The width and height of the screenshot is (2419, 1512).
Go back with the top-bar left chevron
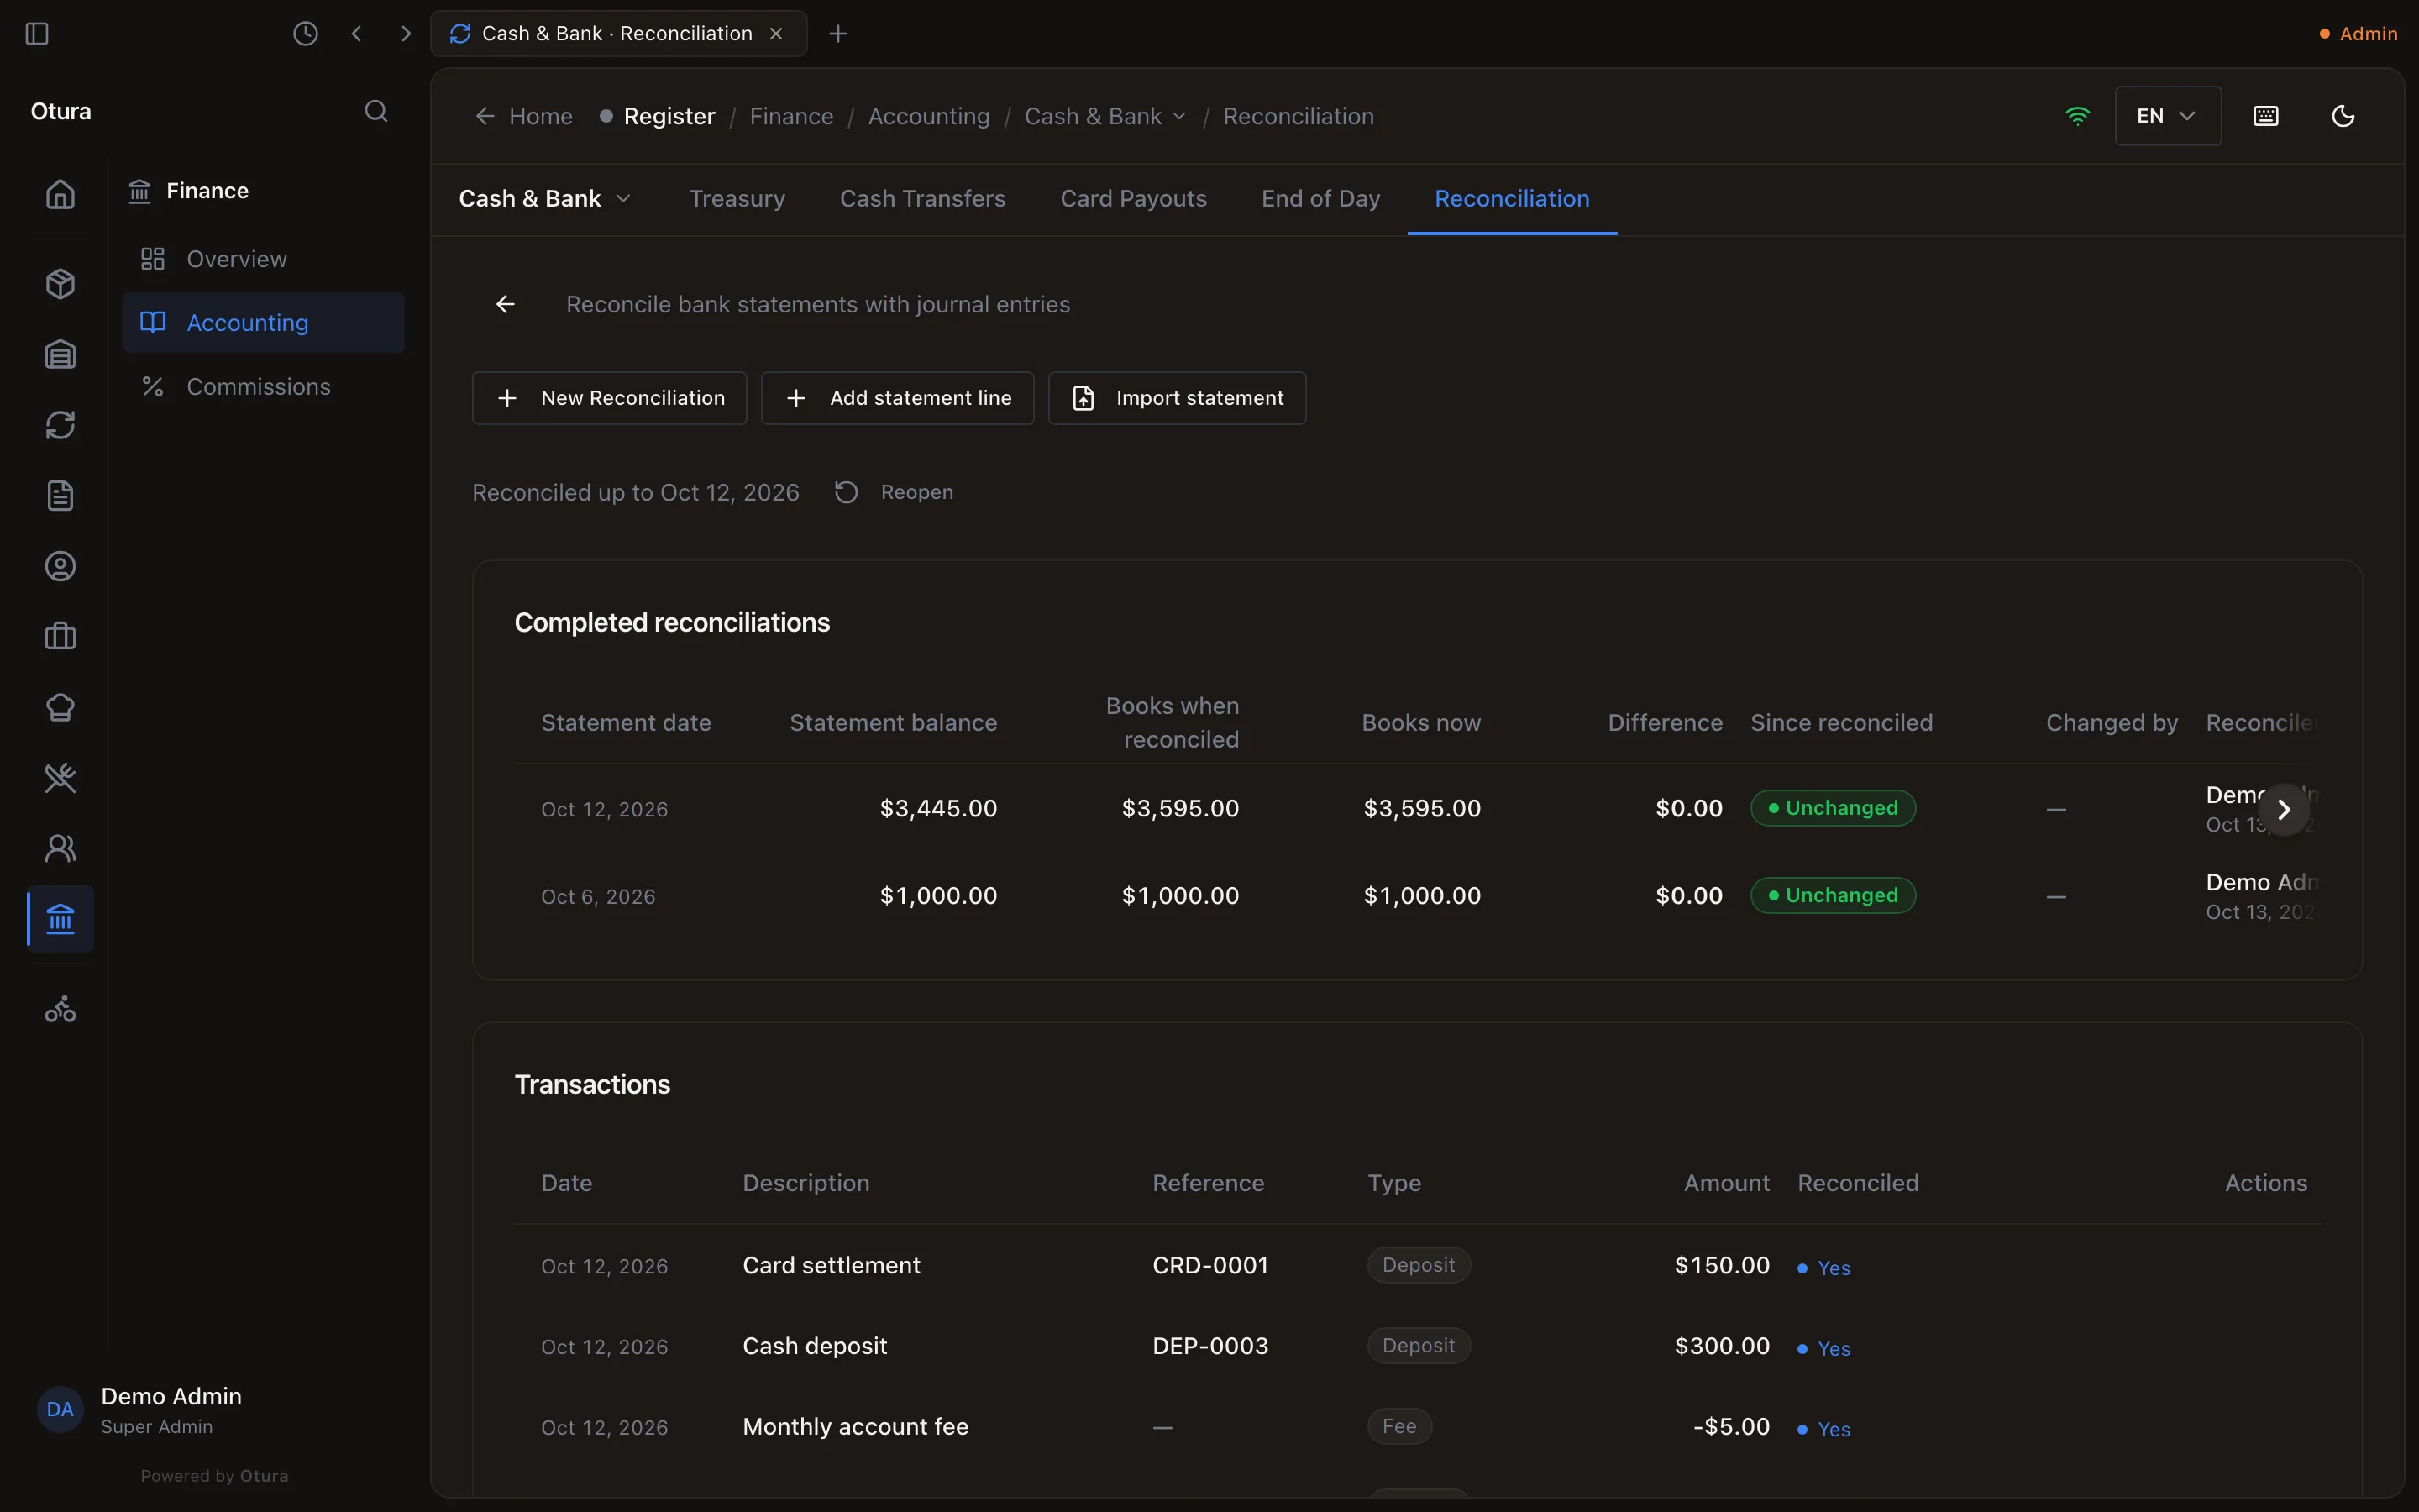pyautogui.click(x=357, y=34)
